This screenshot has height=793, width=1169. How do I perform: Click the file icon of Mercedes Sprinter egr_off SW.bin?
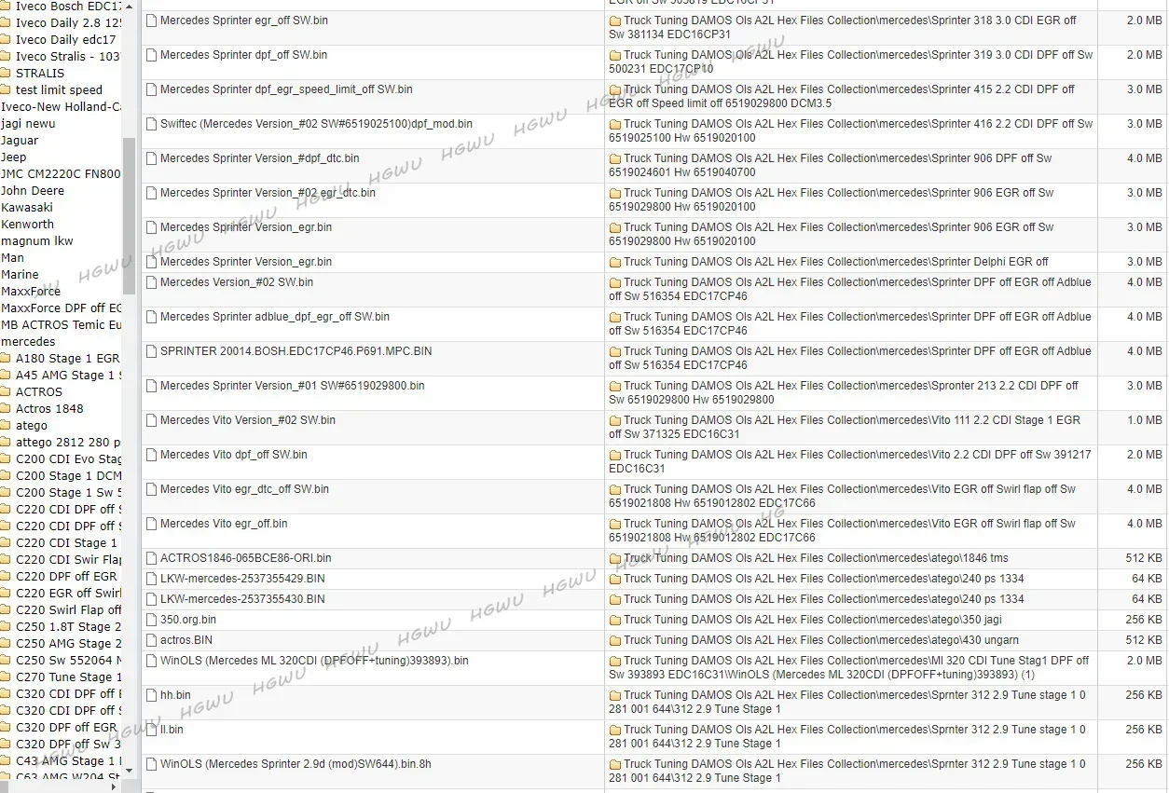(152, 21)
